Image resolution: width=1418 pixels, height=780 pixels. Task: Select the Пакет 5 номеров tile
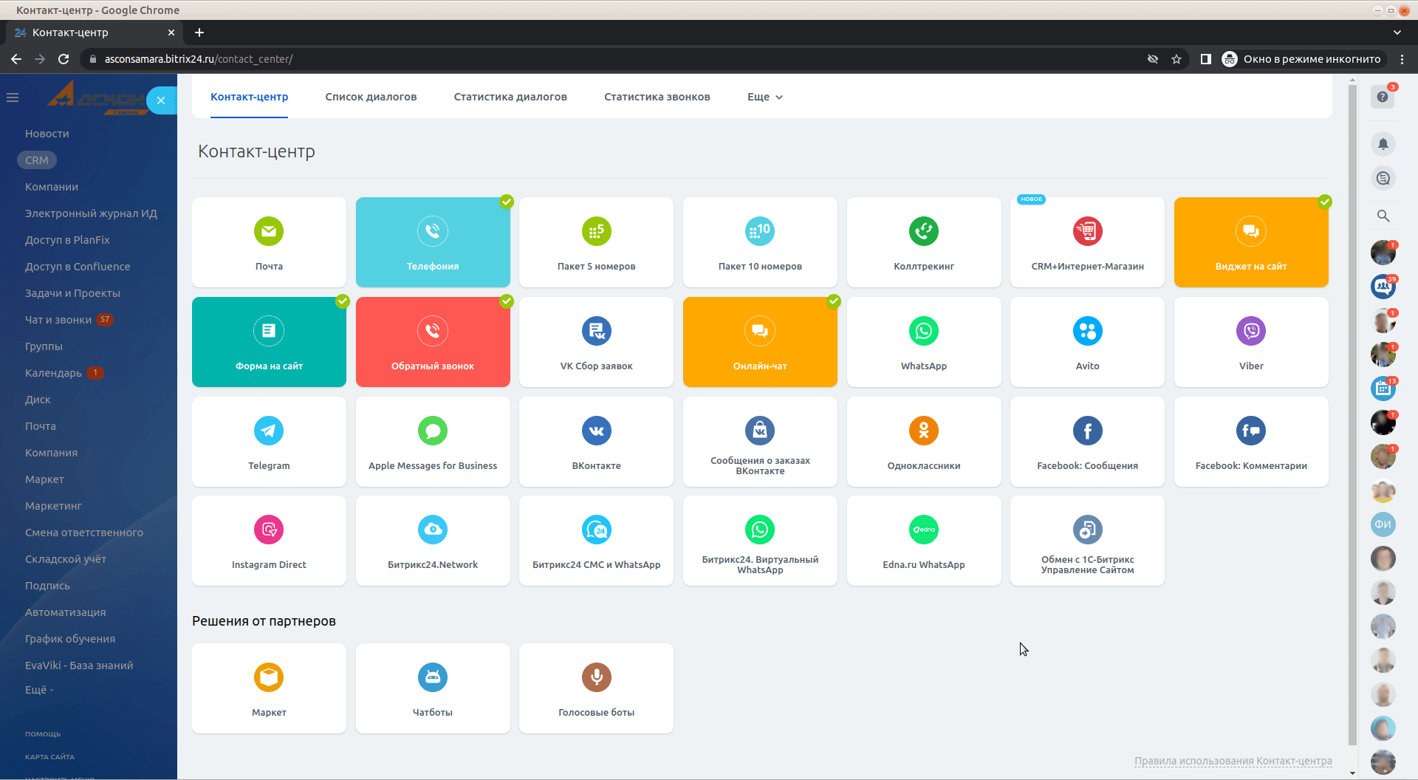tap(596, 242)
